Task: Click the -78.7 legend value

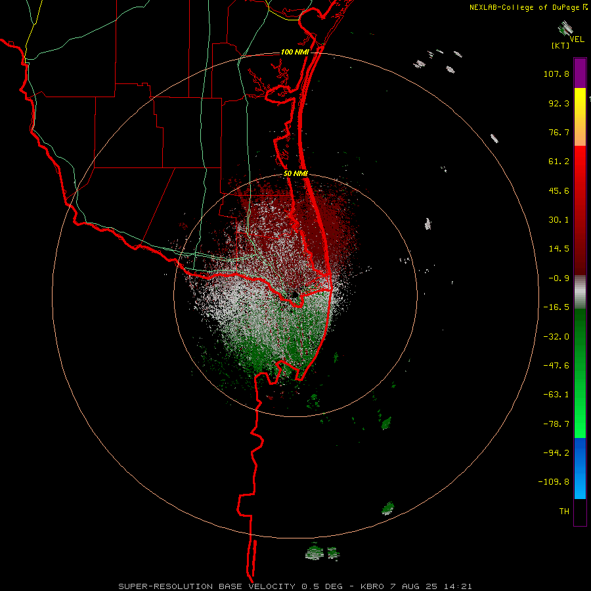Action: pos(556,424)
